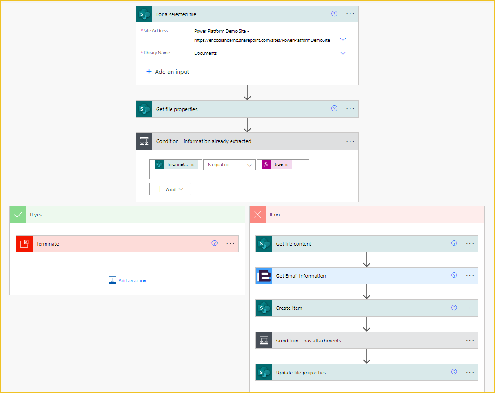
Task: Open the 'is equal to' operator dropdown
Action: tap(229, 165)
